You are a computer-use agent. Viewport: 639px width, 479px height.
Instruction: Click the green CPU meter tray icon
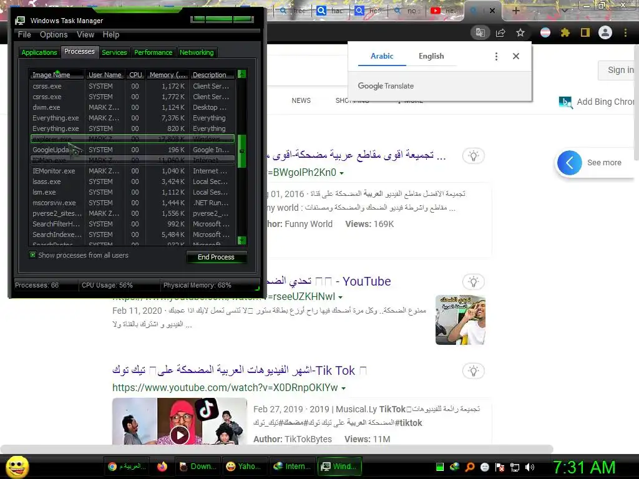(440, 467)
